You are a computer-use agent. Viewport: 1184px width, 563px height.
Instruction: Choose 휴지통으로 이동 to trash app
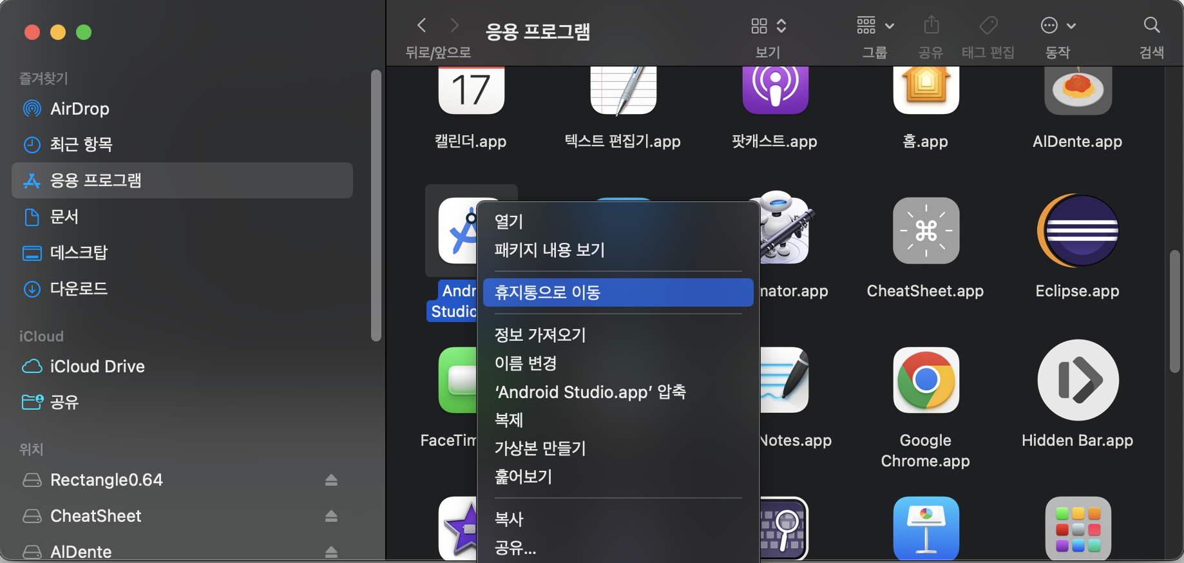618,292
